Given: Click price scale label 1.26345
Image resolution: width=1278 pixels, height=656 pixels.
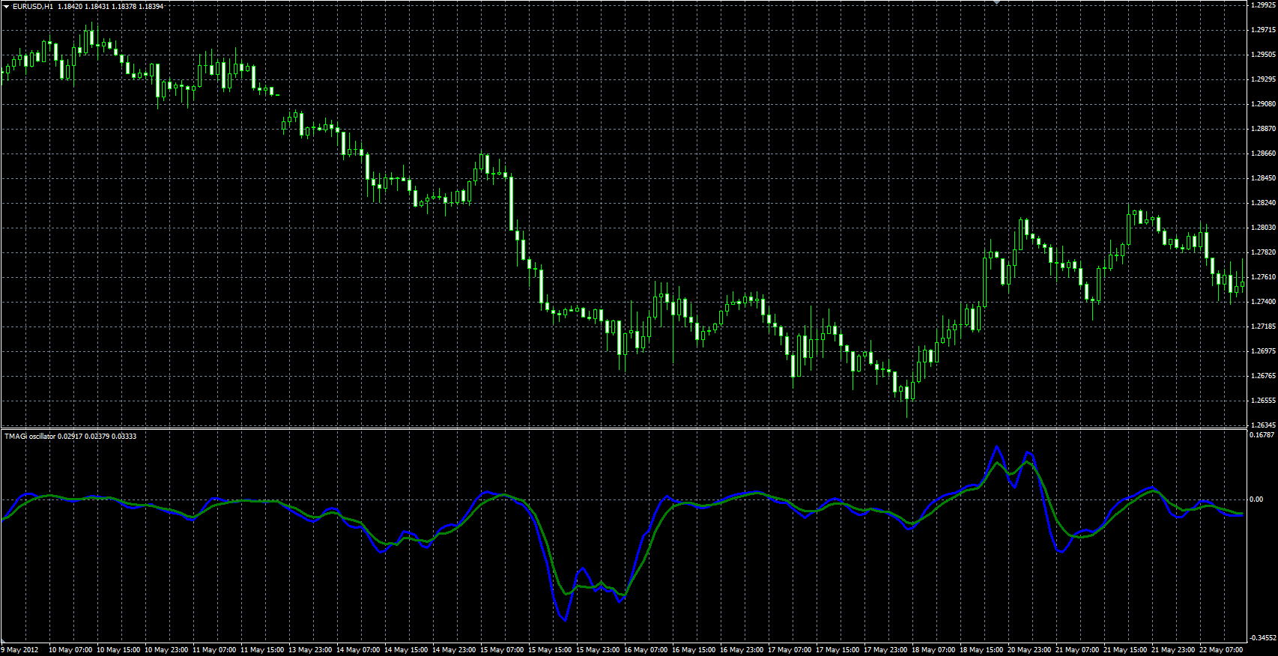Looking at the screenshot, I should click(x=1263, y=425).
